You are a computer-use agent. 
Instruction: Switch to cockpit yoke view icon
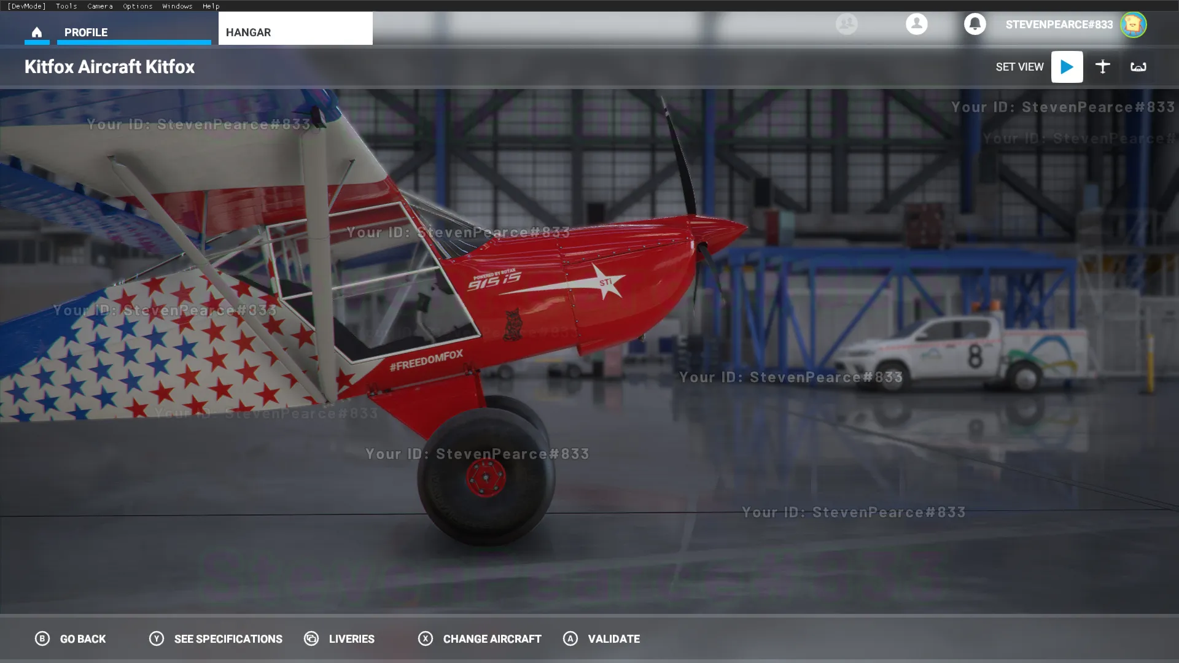click(1138, 67)
